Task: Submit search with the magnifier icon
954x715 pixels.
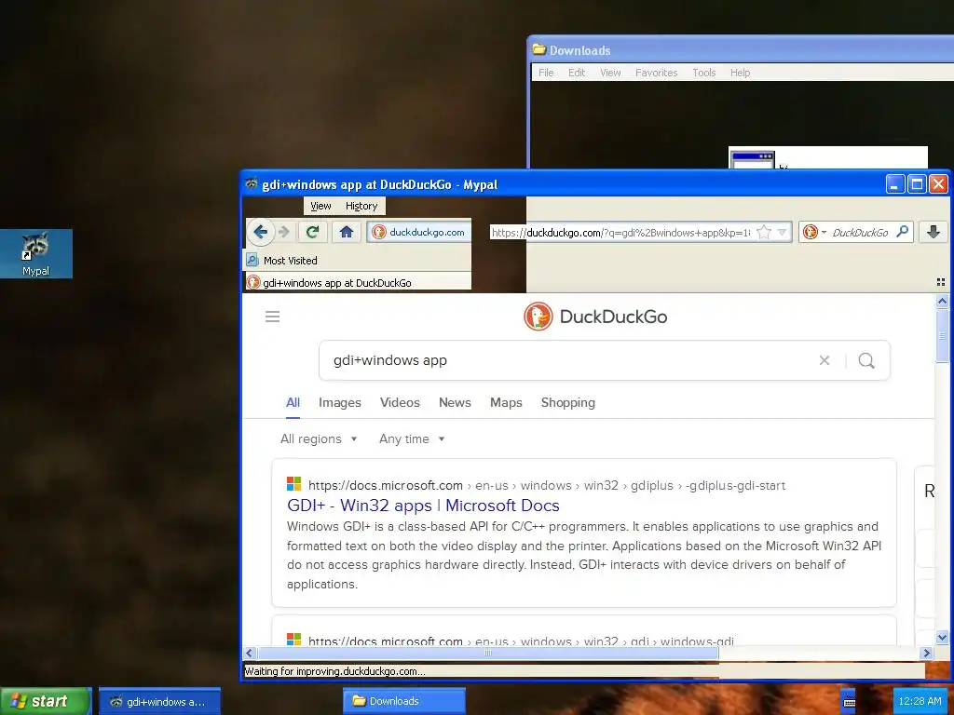Action: pyautogui.click(x=866, y=360)
